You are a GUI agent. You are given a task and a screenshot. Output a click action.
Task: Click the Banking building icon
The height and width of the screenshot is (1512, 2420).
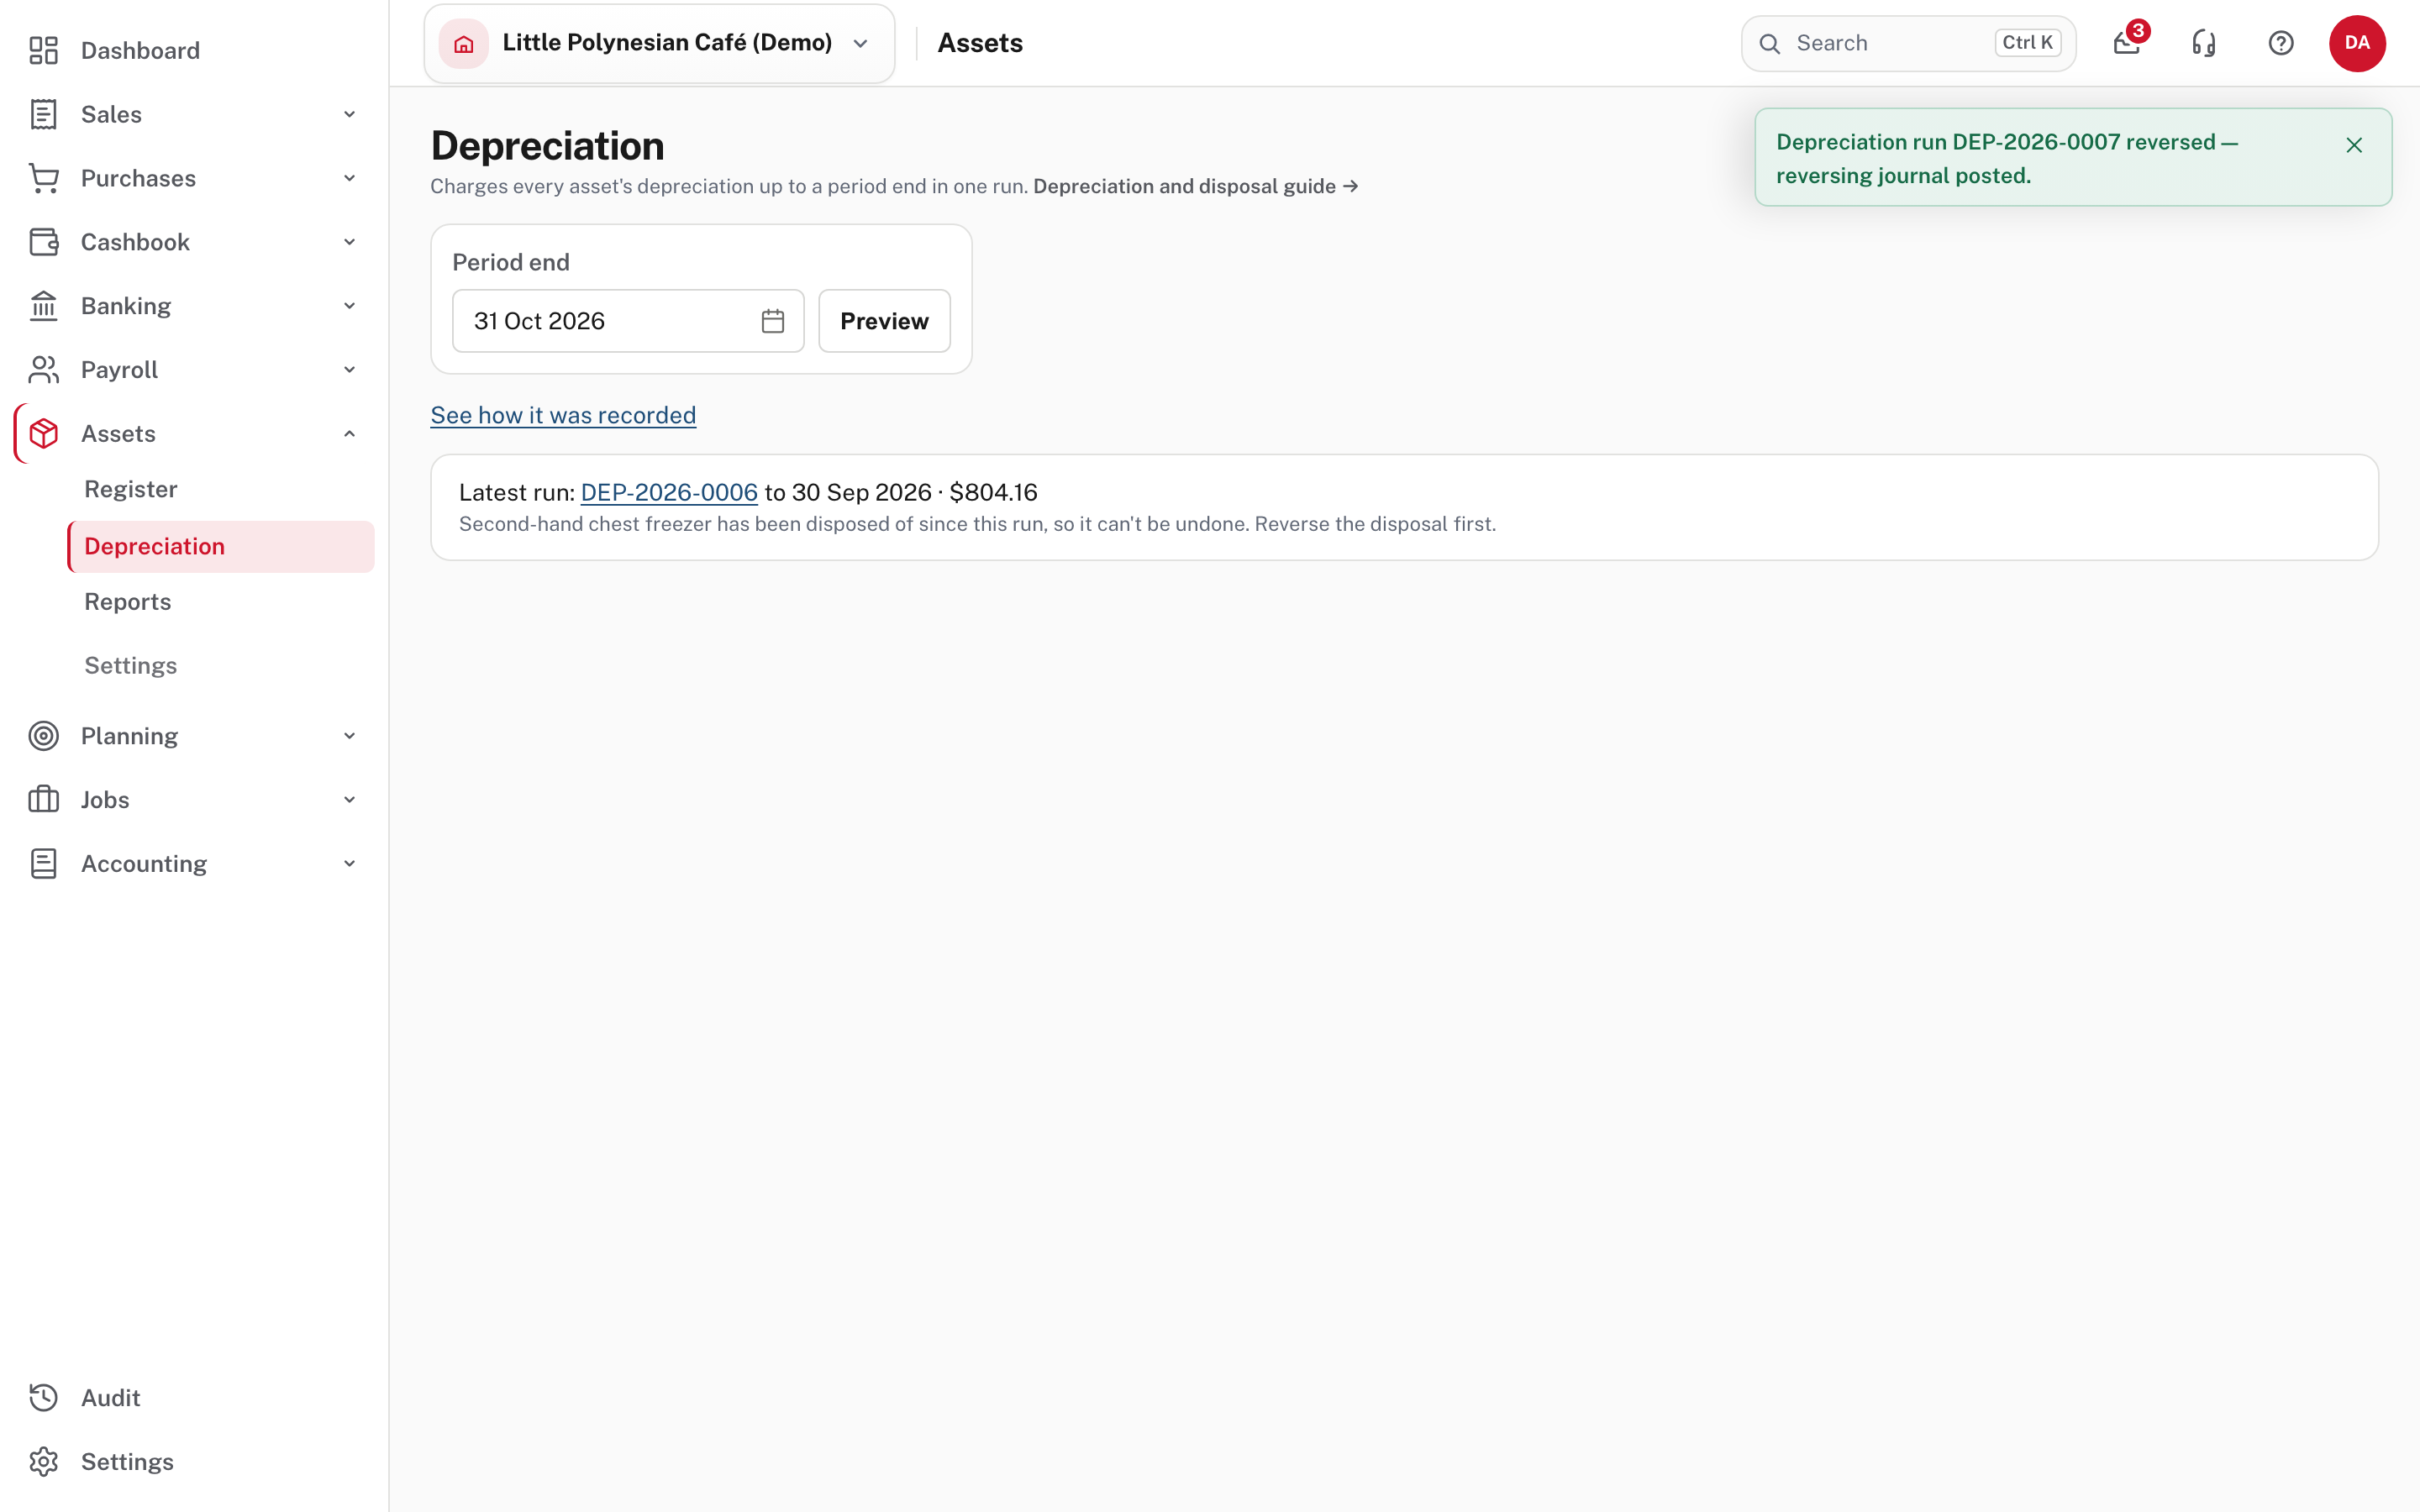pyautogui.click(x=43, y=306)
